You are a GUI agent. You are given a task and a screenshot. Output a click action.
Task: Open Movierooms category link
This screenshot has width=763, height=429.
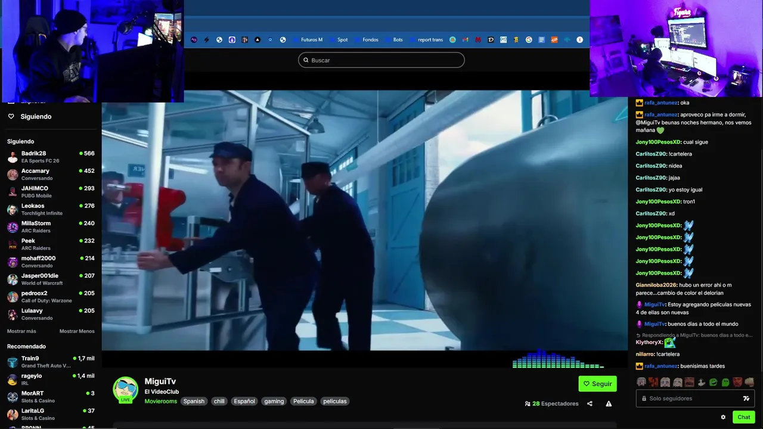[161, 401]
